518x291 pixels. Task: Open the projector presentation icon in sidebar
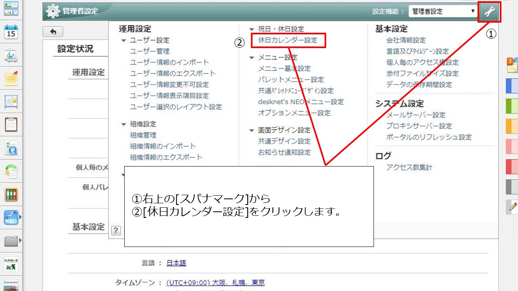click(11, 56)
